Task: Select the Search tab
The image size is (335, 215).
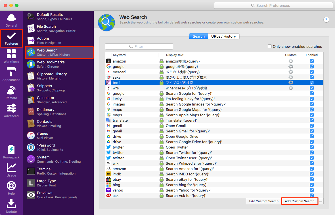Action: click(x=198, y=36)
